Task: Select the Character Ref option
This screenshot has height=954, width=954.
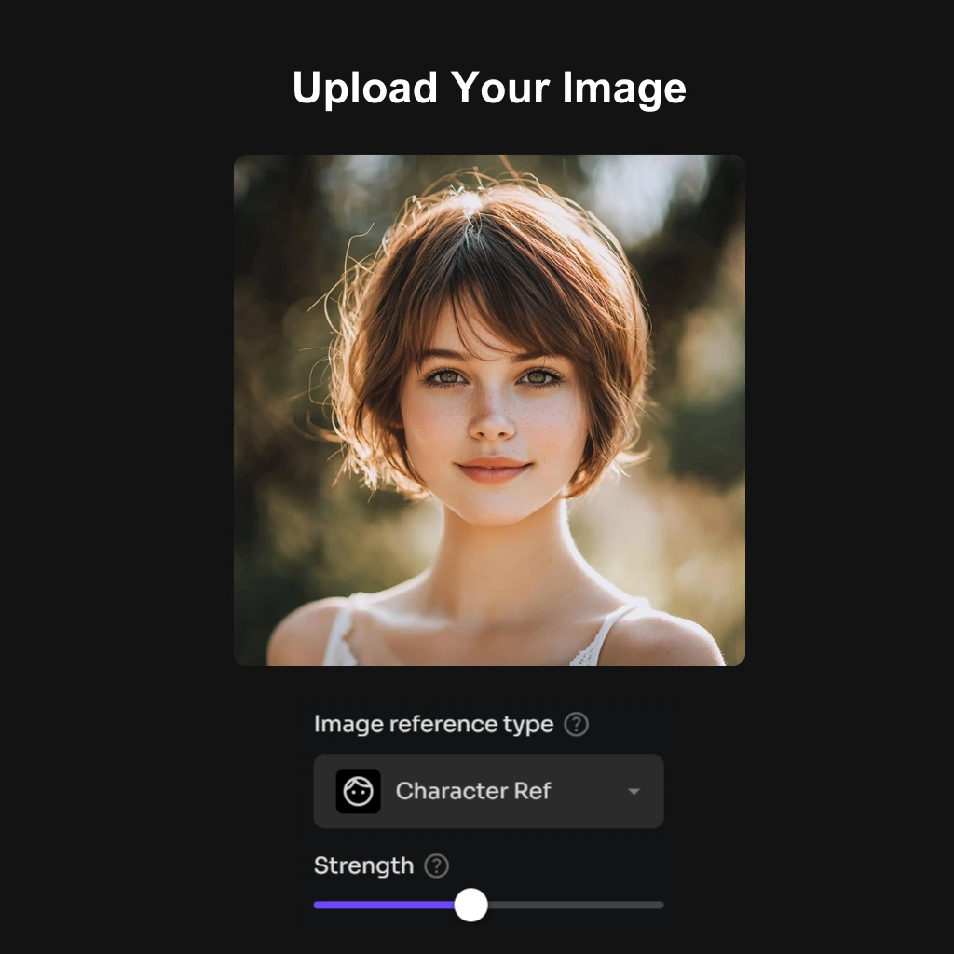Action: coord(474,792)
